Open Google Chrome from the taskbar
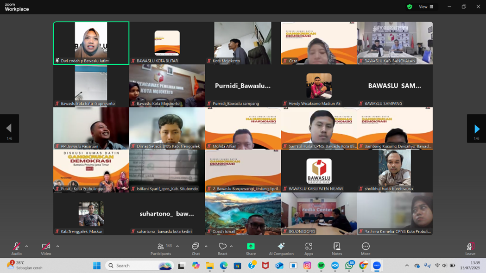Screen dimensions: 486x273 [363, 266]
